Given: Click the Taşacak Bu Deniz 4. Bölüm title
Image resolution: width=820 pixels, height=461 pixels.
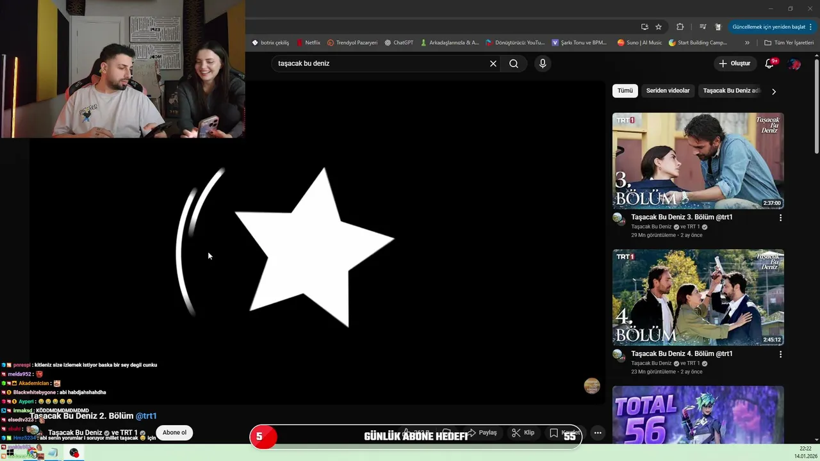Looking at the screenshot, I should pyautogui.click(x=682, y=353).
